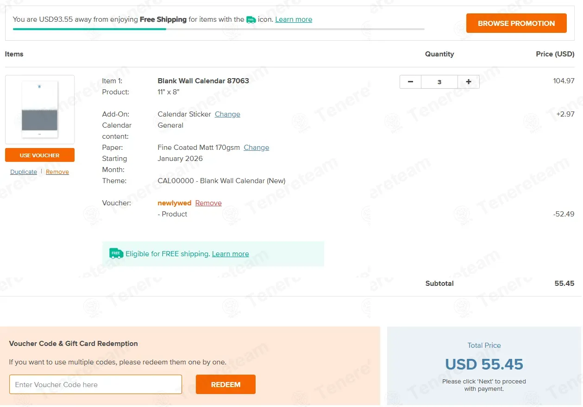Click the newlywed voucher code text
This screenshot has height=407, width=583.
[175, 203]
